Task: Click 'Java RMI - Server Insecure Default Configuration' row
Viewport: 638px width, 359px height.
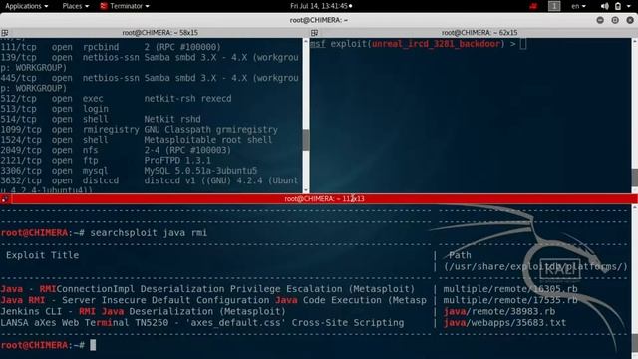Action: tap(213, 300)
